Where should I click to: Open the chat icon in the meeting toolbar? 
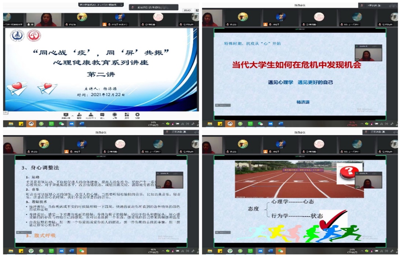coord(102,115)
